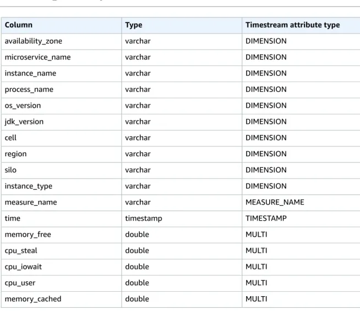Select the 'measure_name' cell
This screenshot has width=360, height=311.
pos(62,203)
